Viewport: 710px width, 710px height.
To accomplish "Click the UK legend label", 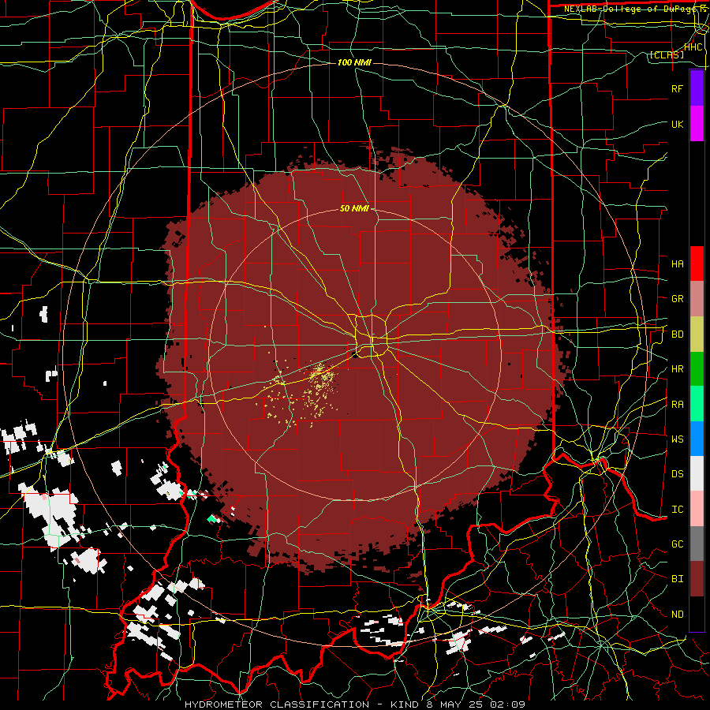I will [x=678, y=124].
